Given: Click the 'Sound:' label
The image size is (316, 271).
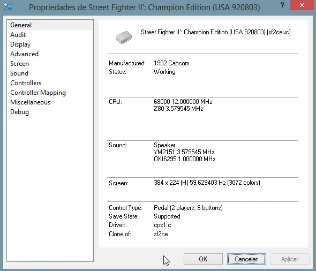Looking at the screenshot, I should coord(118,145).
